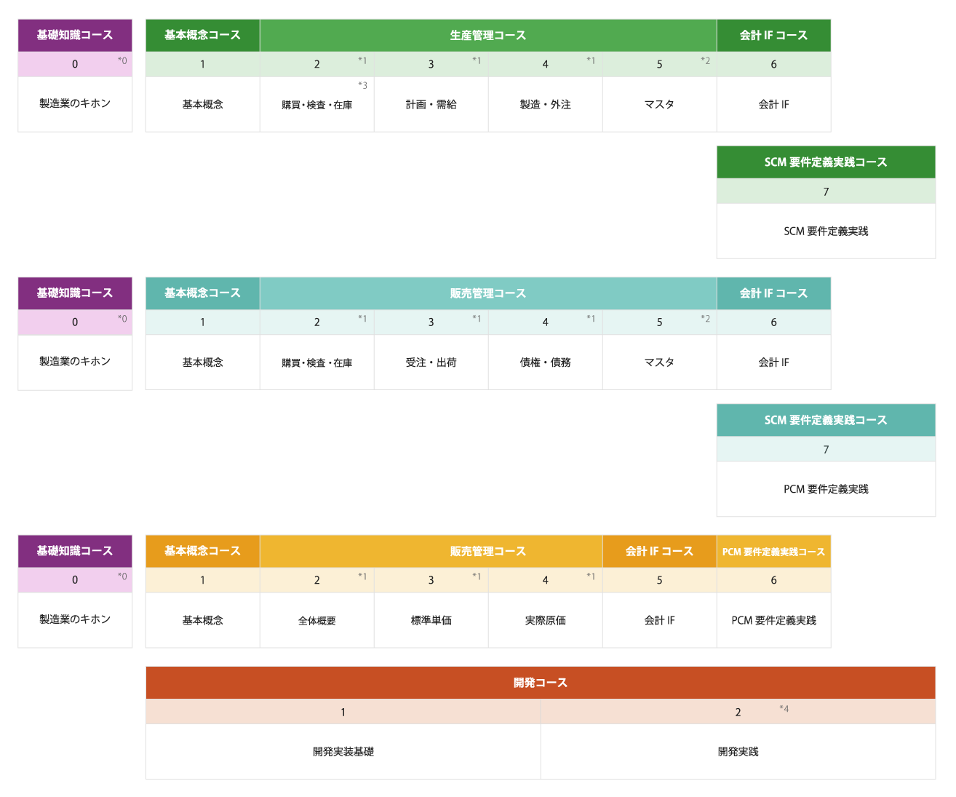Image resolution: width=956 pixels, height=797 pixels.
Task: Open the 標準単価 course cell
Action: coord(431,621)
